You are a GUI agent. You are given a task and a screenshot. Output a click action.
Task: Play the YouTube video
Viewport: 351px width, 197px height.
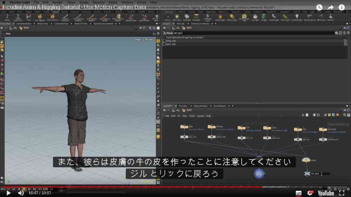pos(9,193)
